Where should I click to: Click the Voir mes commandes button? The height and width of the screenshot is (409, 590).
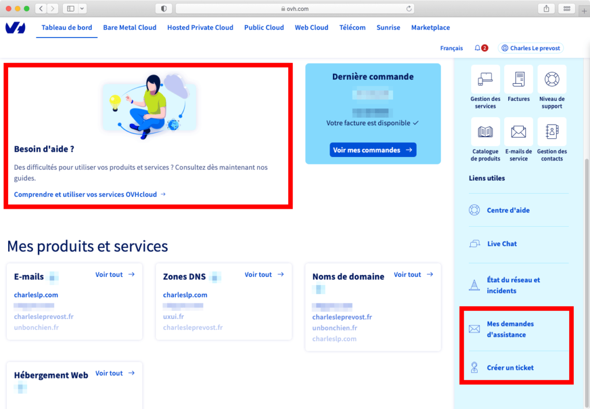click(373, 150)
